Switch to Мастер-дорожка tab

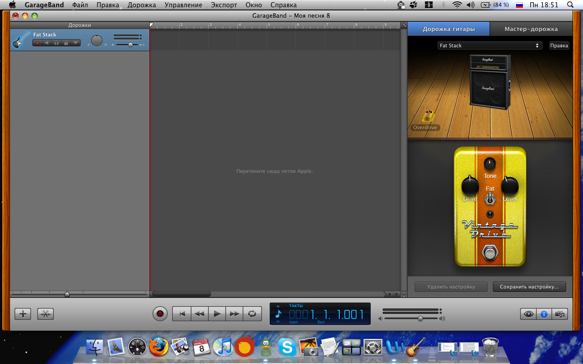[x=531, y=29]
